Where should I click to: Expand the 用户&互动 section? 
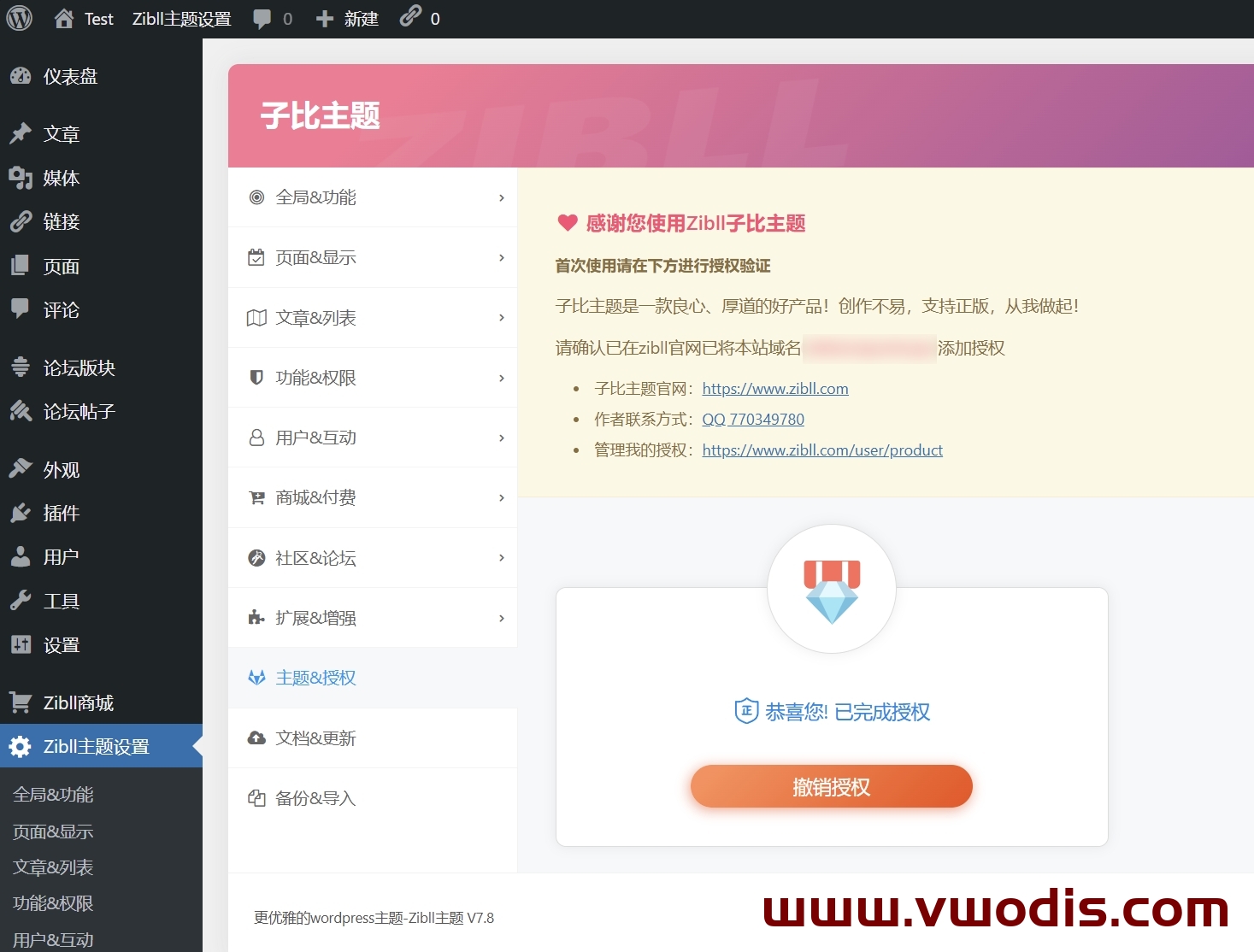coord(312,437)
